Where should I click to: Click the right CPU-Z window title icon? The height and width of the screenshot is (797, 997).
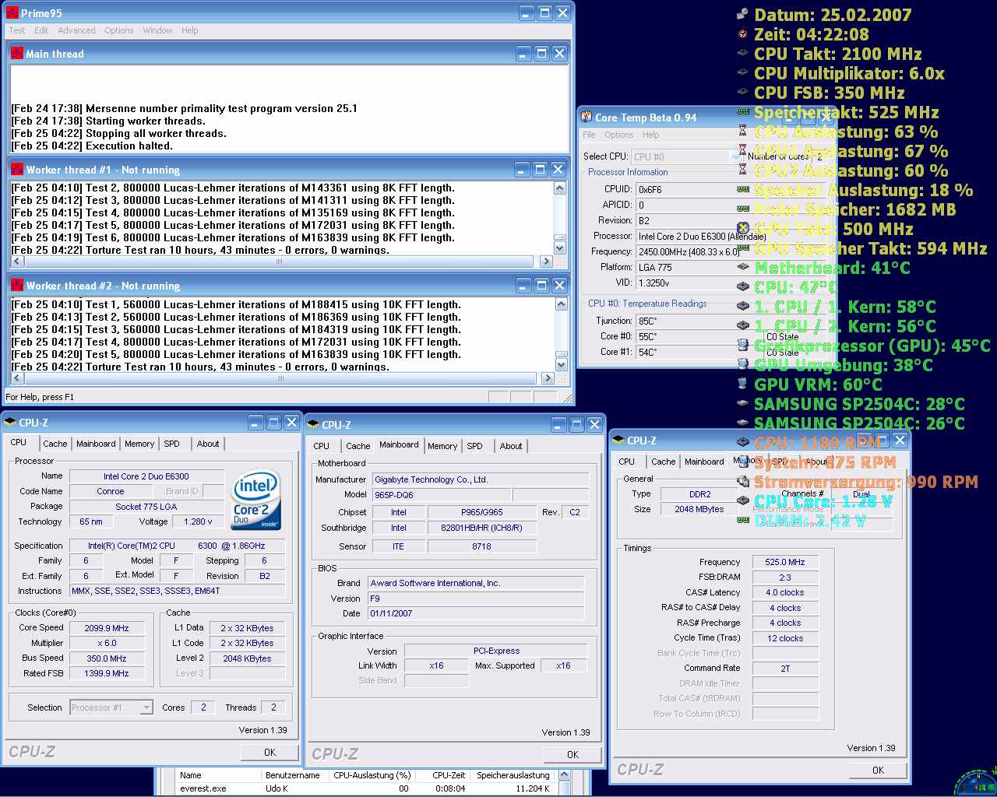(x=618, y=440)
